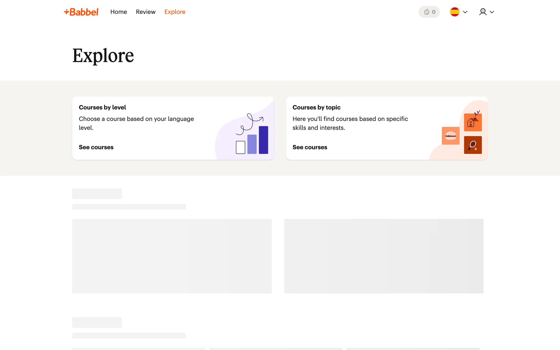Click the right loading course placeholder card

(384, 256)
